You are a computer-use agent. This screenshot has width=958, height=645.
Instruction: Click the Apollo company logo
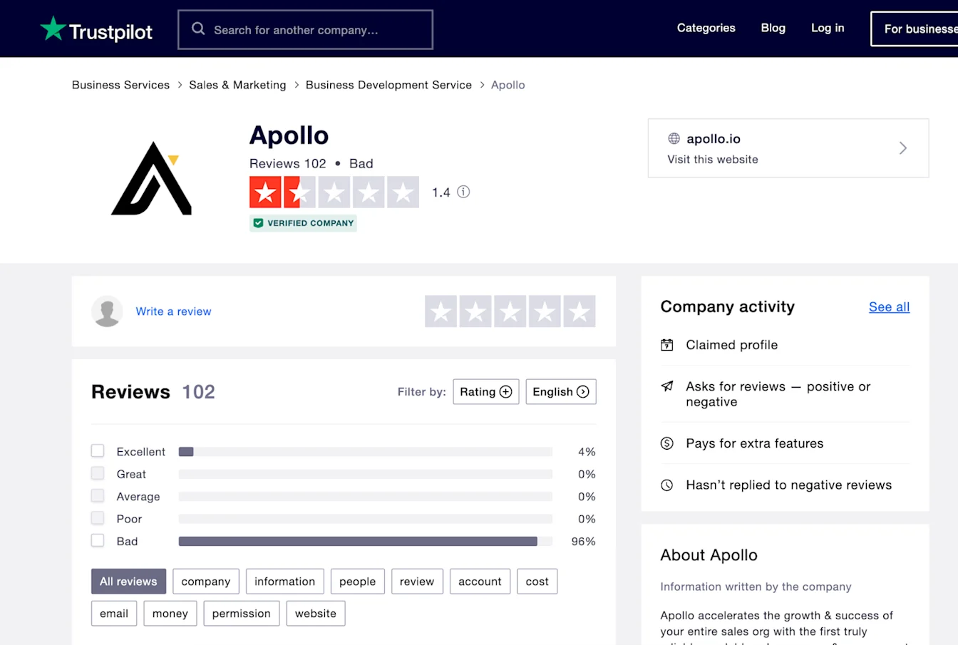(x=152, y=178)
